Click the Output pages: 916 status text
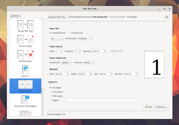This screenshot has width=179, height=125. click(56, 114)
